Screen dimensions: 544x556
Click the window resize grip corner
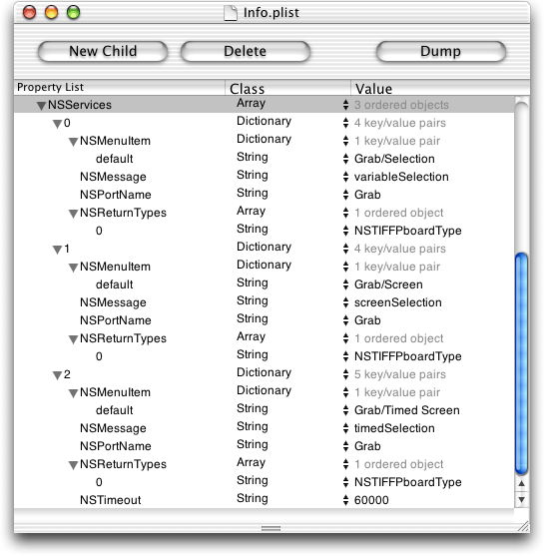pos(523,526)
